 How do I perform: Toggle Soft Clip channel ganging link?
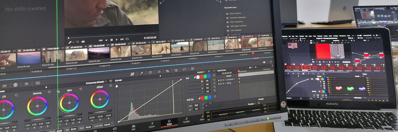pos(200,98)
